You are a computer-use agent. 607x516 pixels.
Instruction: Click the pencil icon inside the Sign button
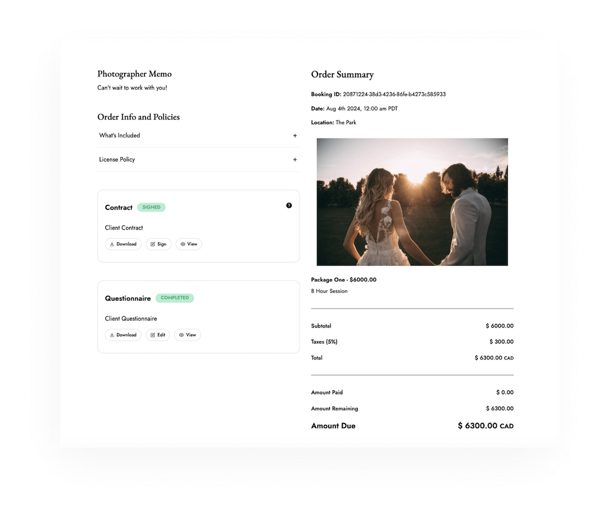(152, 244)
